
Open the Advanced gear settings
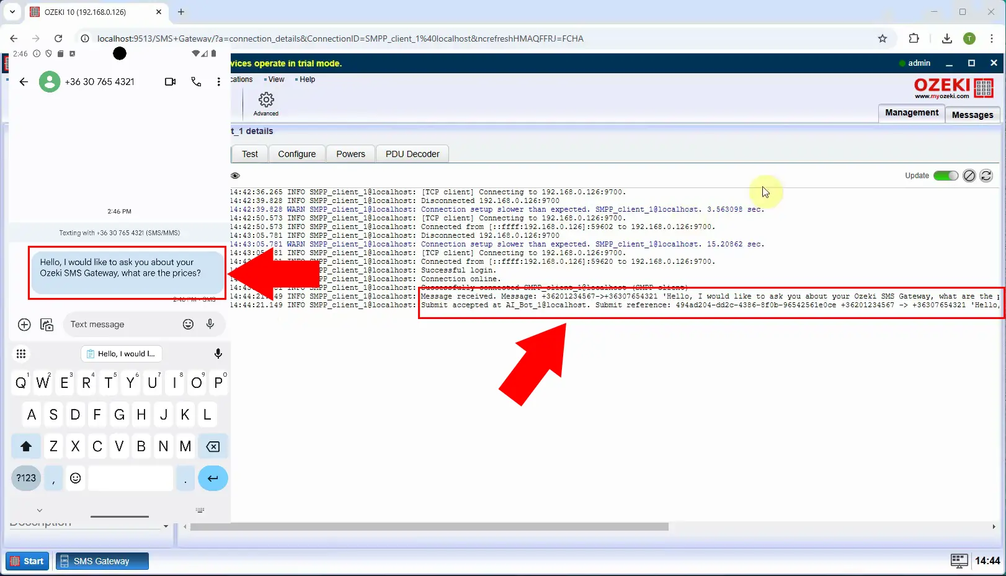point(266,103)
